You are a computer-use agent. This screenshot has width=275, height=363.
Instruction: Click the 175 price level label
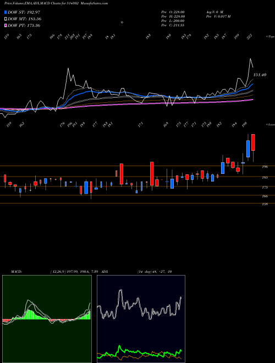click(x=265, y=188)
